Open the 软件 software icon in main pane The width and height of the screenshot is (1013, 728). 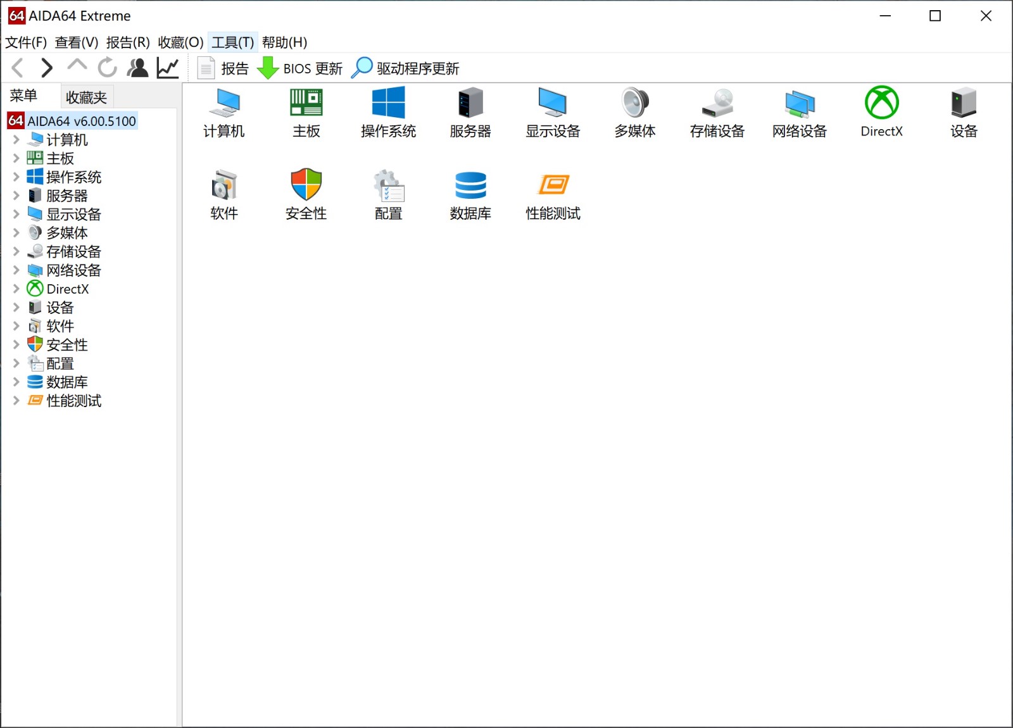[224, 196]
